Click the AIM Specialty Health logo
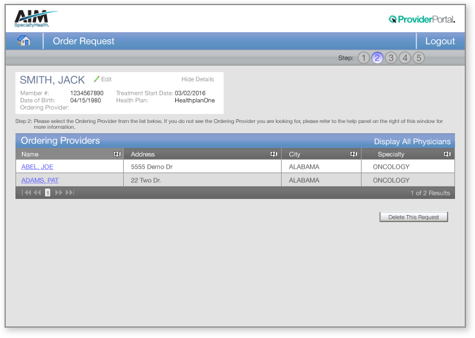This screenshot has width=475, height=338. 35,19
